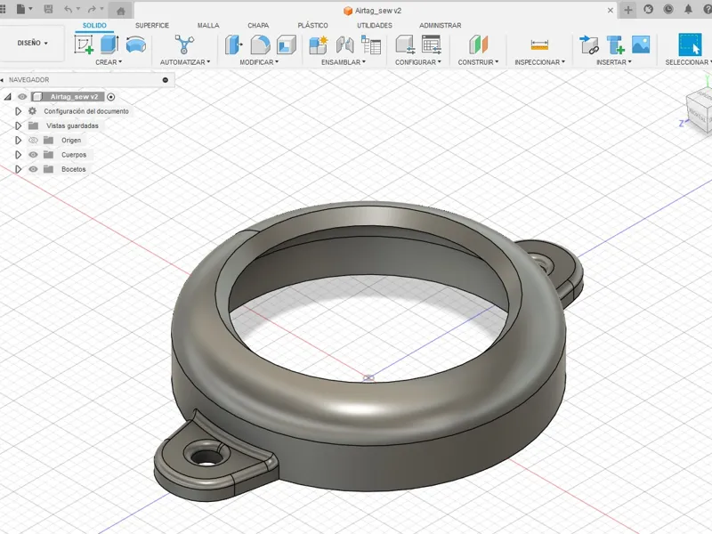712x534 pixels.
Task: Click the Undo arrow
Action: (69, 9)
